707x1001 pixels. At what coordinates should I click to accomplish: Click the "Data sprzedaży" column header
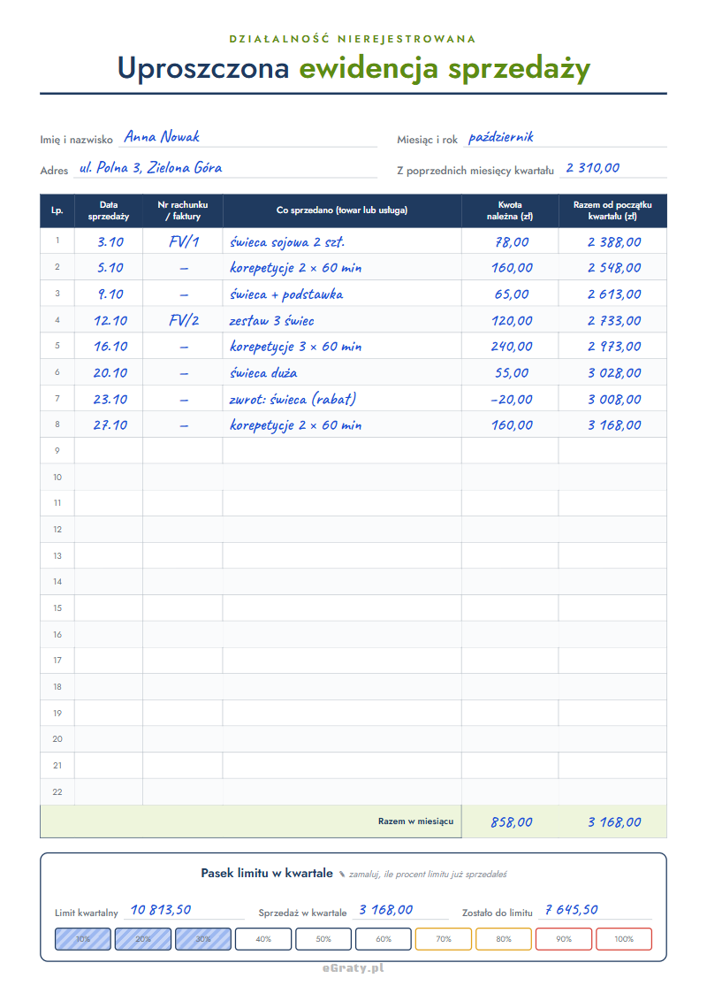[109, 210]
